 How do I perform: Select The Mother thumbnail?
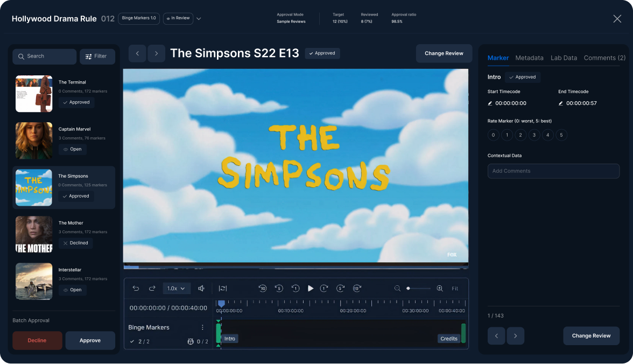pos(34,234)
